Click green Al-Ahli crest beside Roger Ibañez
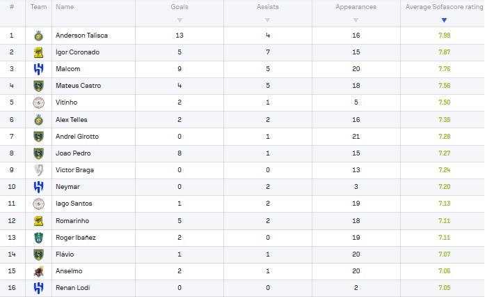This screenshot has height=297, width=485. point(38,238)
